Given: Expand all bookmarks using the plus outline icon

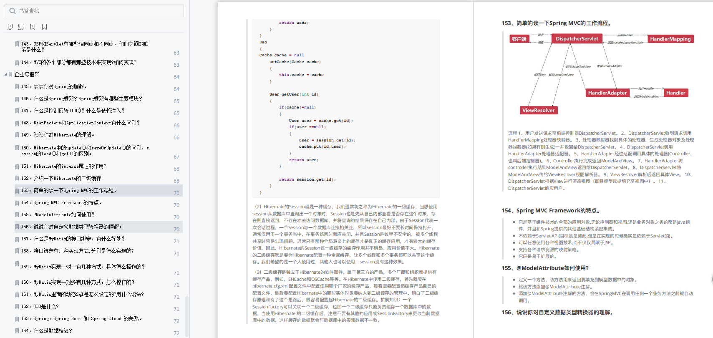Looking at the screenshot, I should point(10,26).
